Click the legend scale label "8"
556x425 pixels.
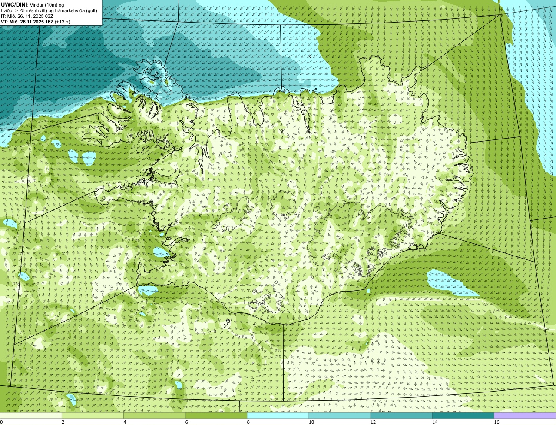click(248, 422)
